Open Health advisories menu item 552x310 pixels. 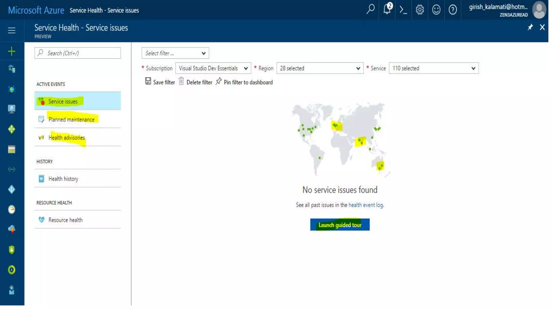[x=67, y=138]
